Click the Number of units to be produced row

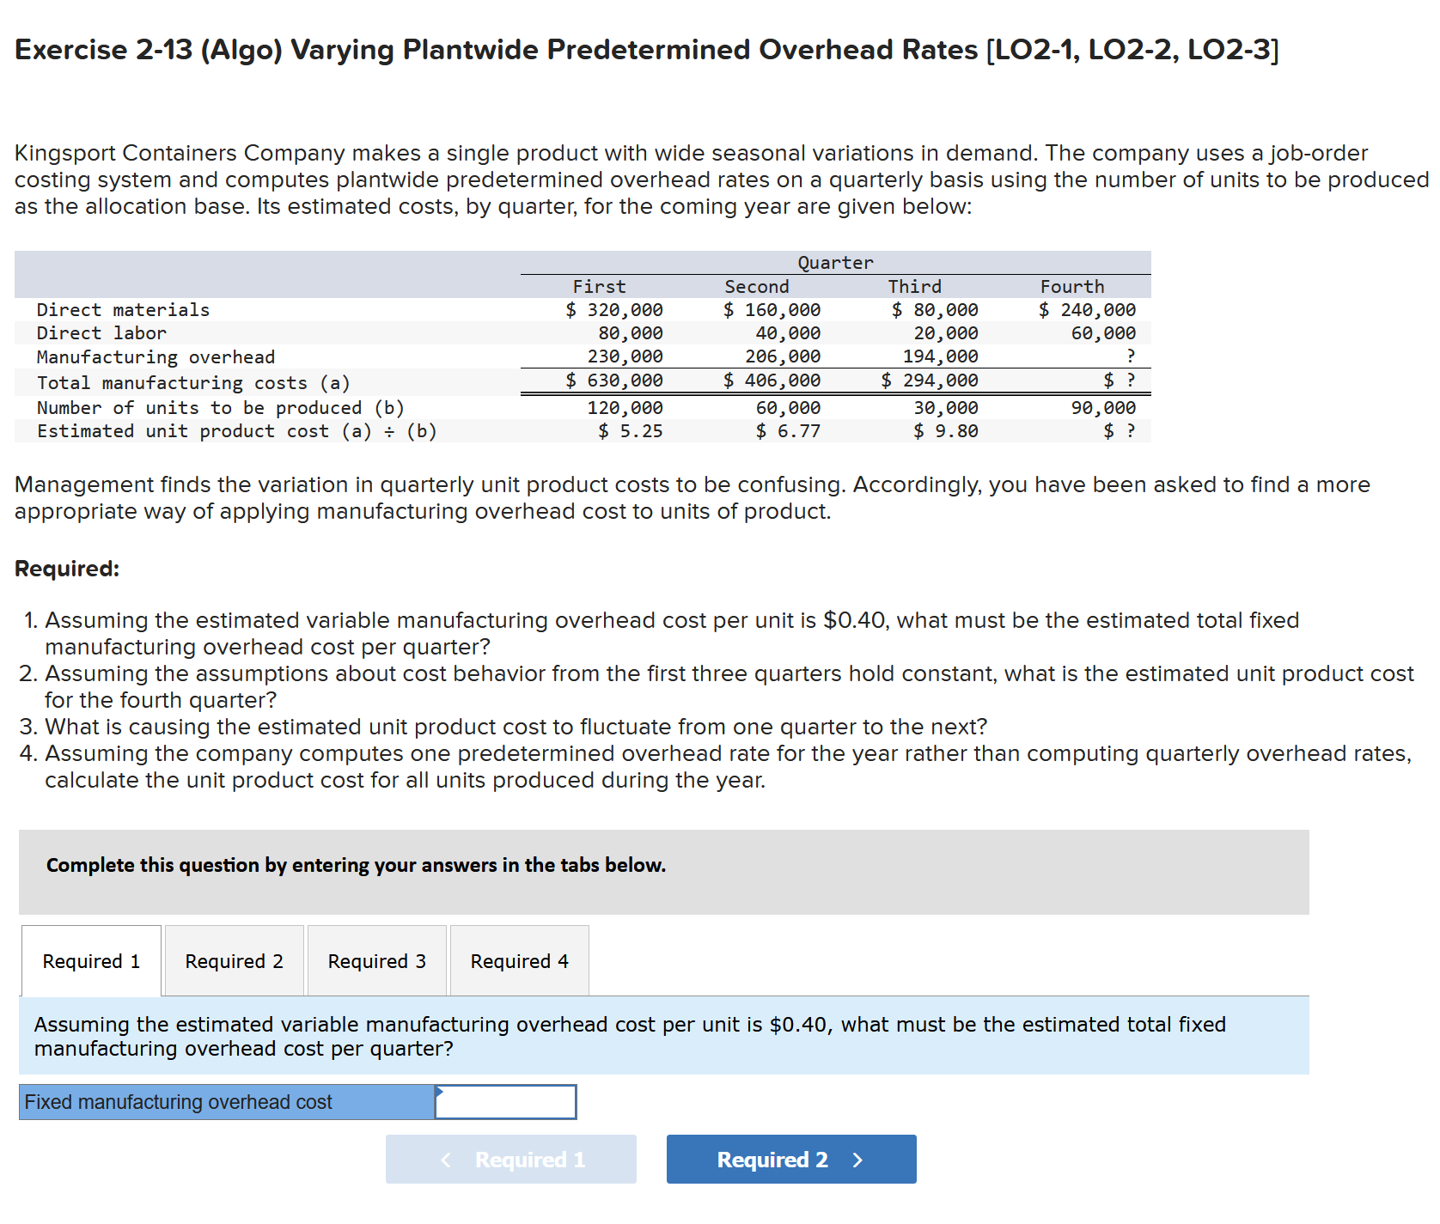(344, 407)
